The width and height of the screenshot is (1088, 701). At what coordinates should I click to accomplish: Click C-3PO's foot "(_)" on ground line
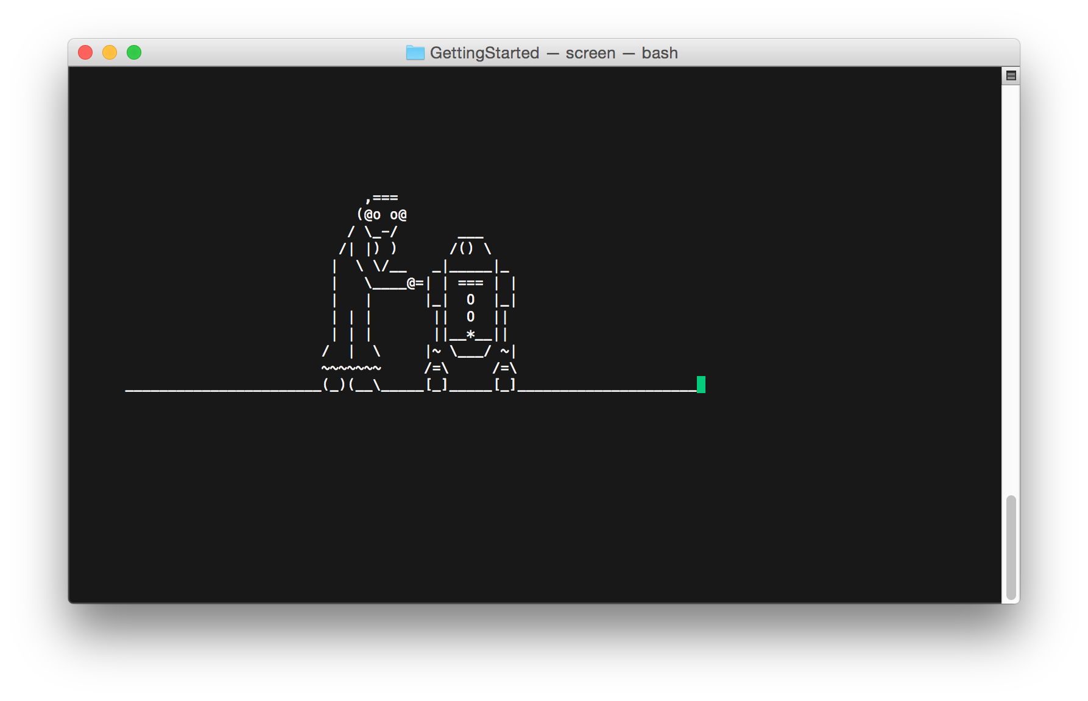coord(334,385)
